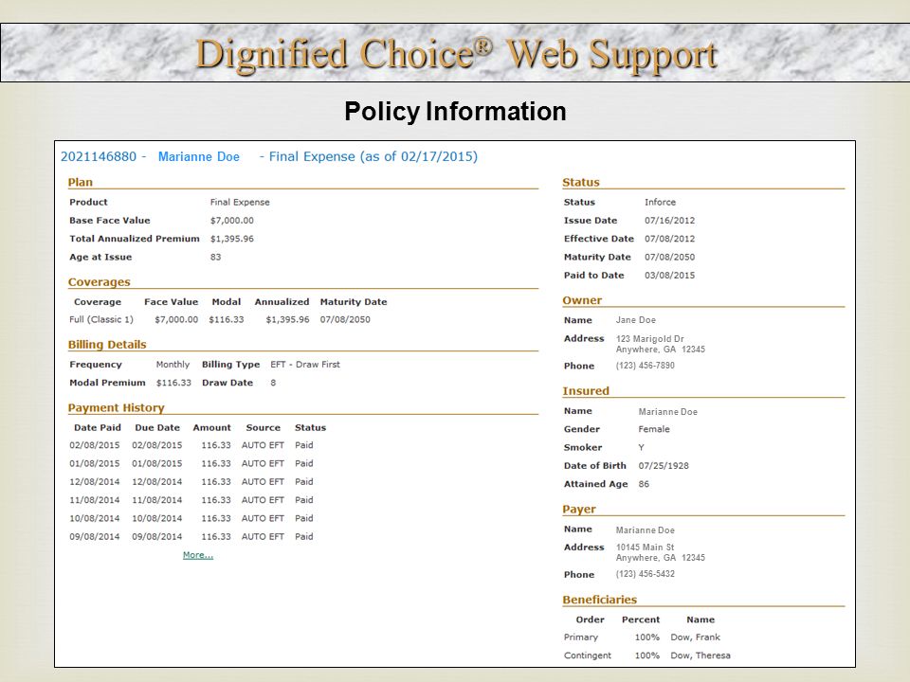Click the Payment History section heading

[x=116, y=408]
